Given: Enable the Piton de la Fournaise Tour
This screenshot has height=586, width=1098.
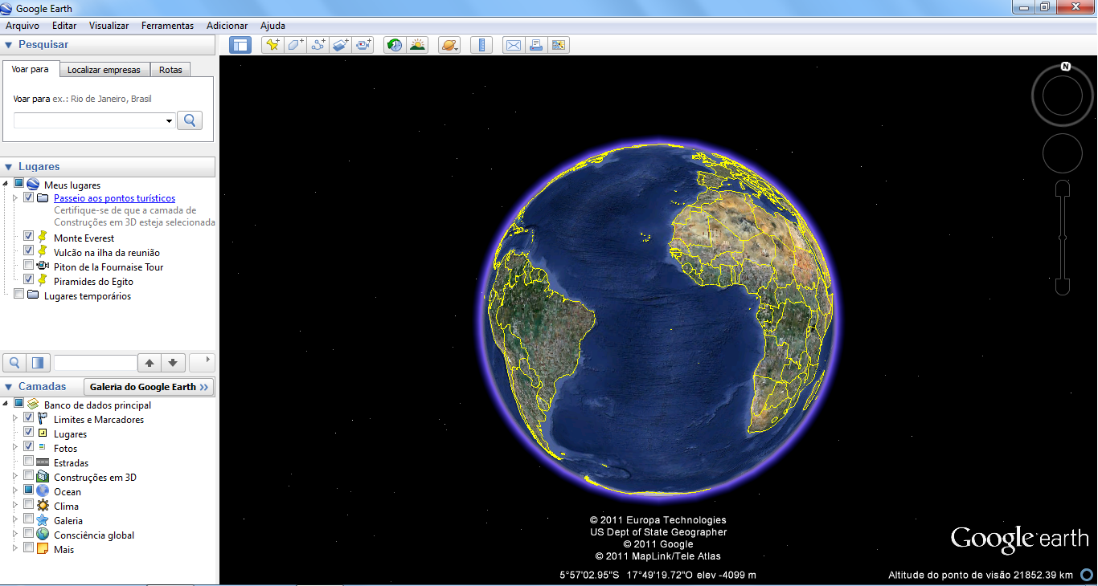Looking at the screenshot, I should (30, 267).
